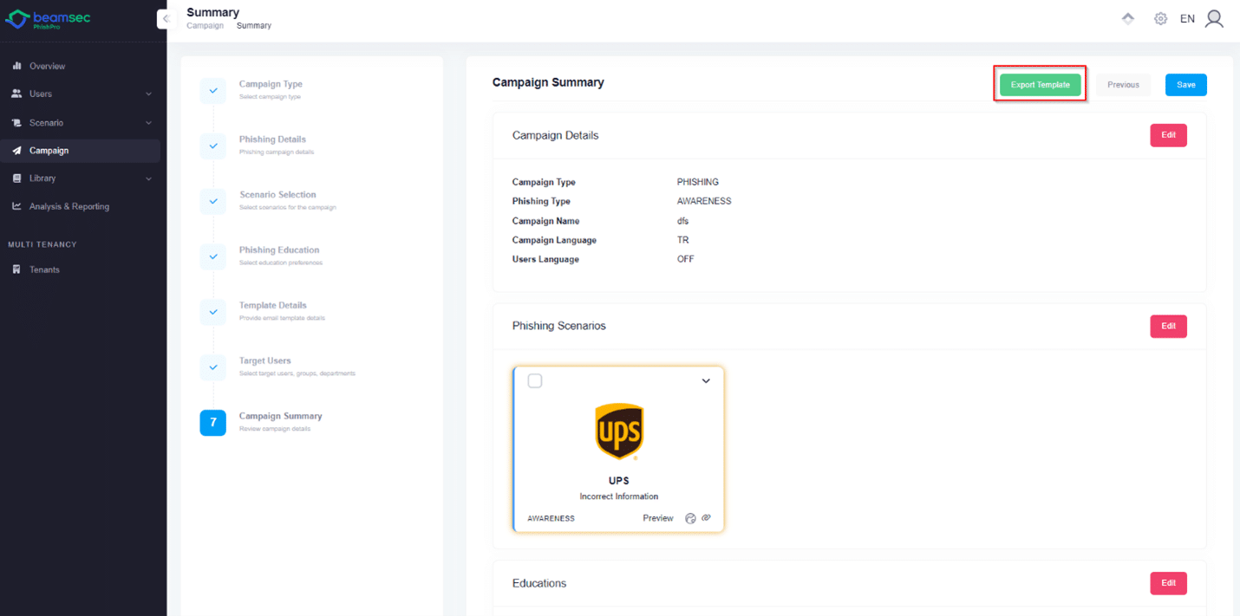Click the Preview link on UPS card
Image resolution: width=1240 pixels, height=616 pixels.
click(x=658, y=518)
